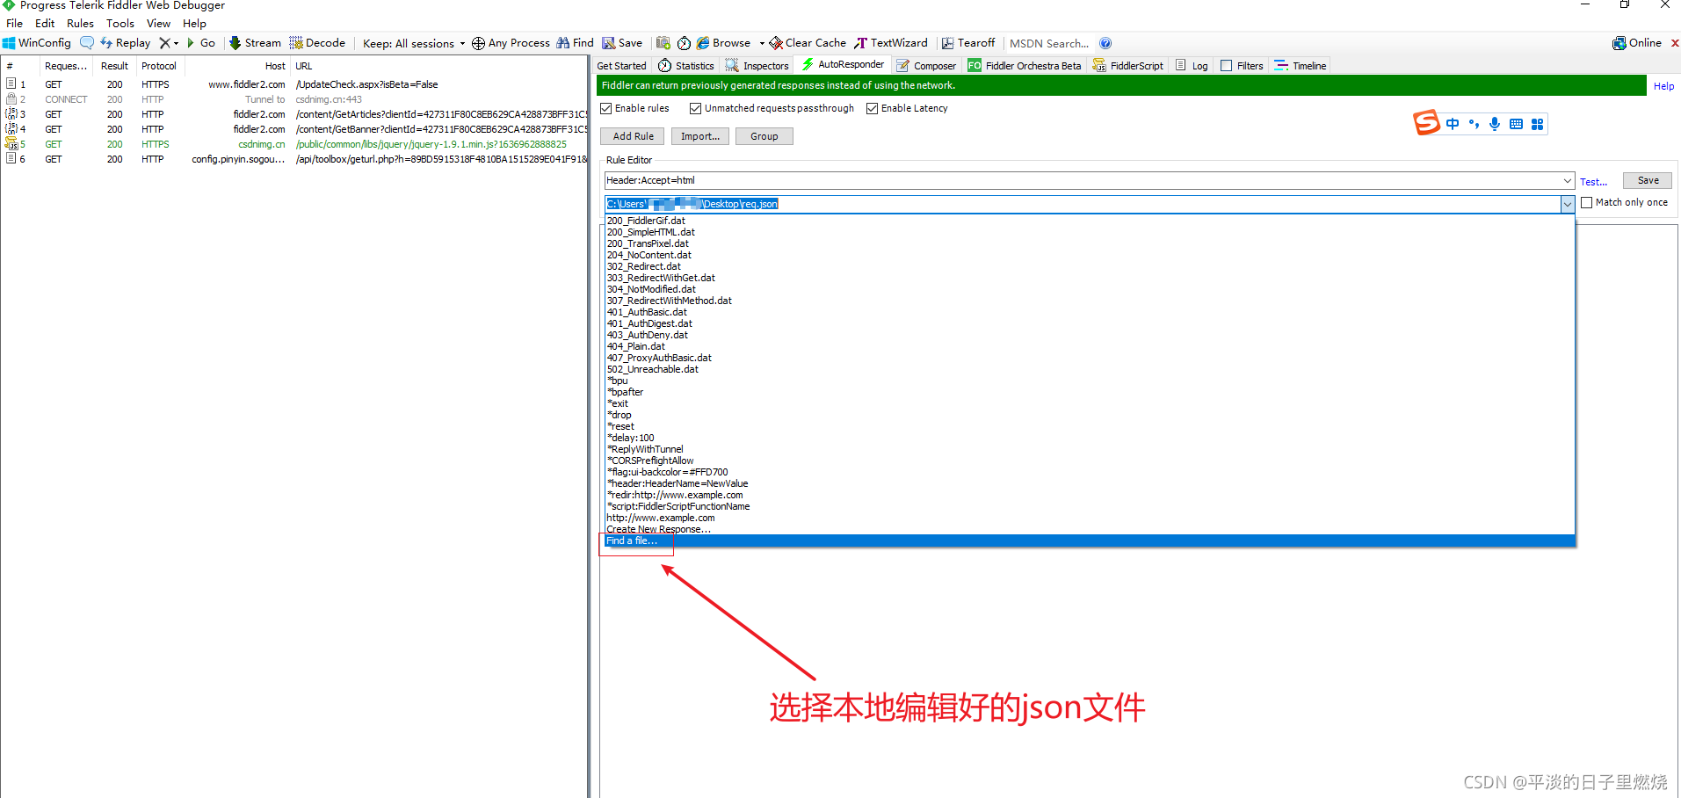1681x798 pixels.
Task: Toggle Stream mode in toolbar
Action: [x=255, y=43]
